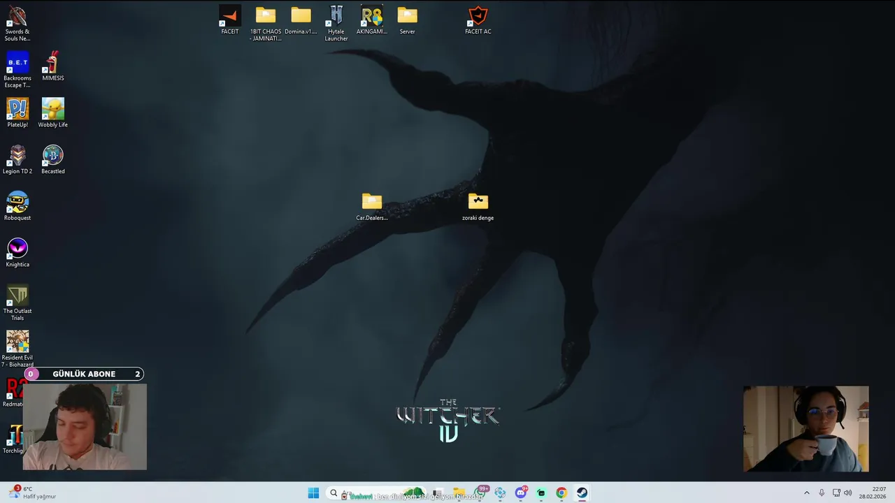Open Resident Evil 7 Biohazard shortcut
895x503 pixels.
17,349
